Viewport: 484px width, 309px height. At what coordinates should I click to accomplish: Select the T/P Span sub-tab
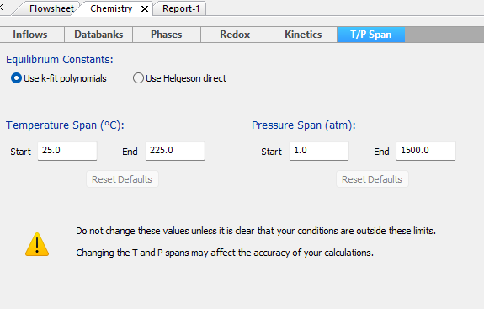[371, 35]
